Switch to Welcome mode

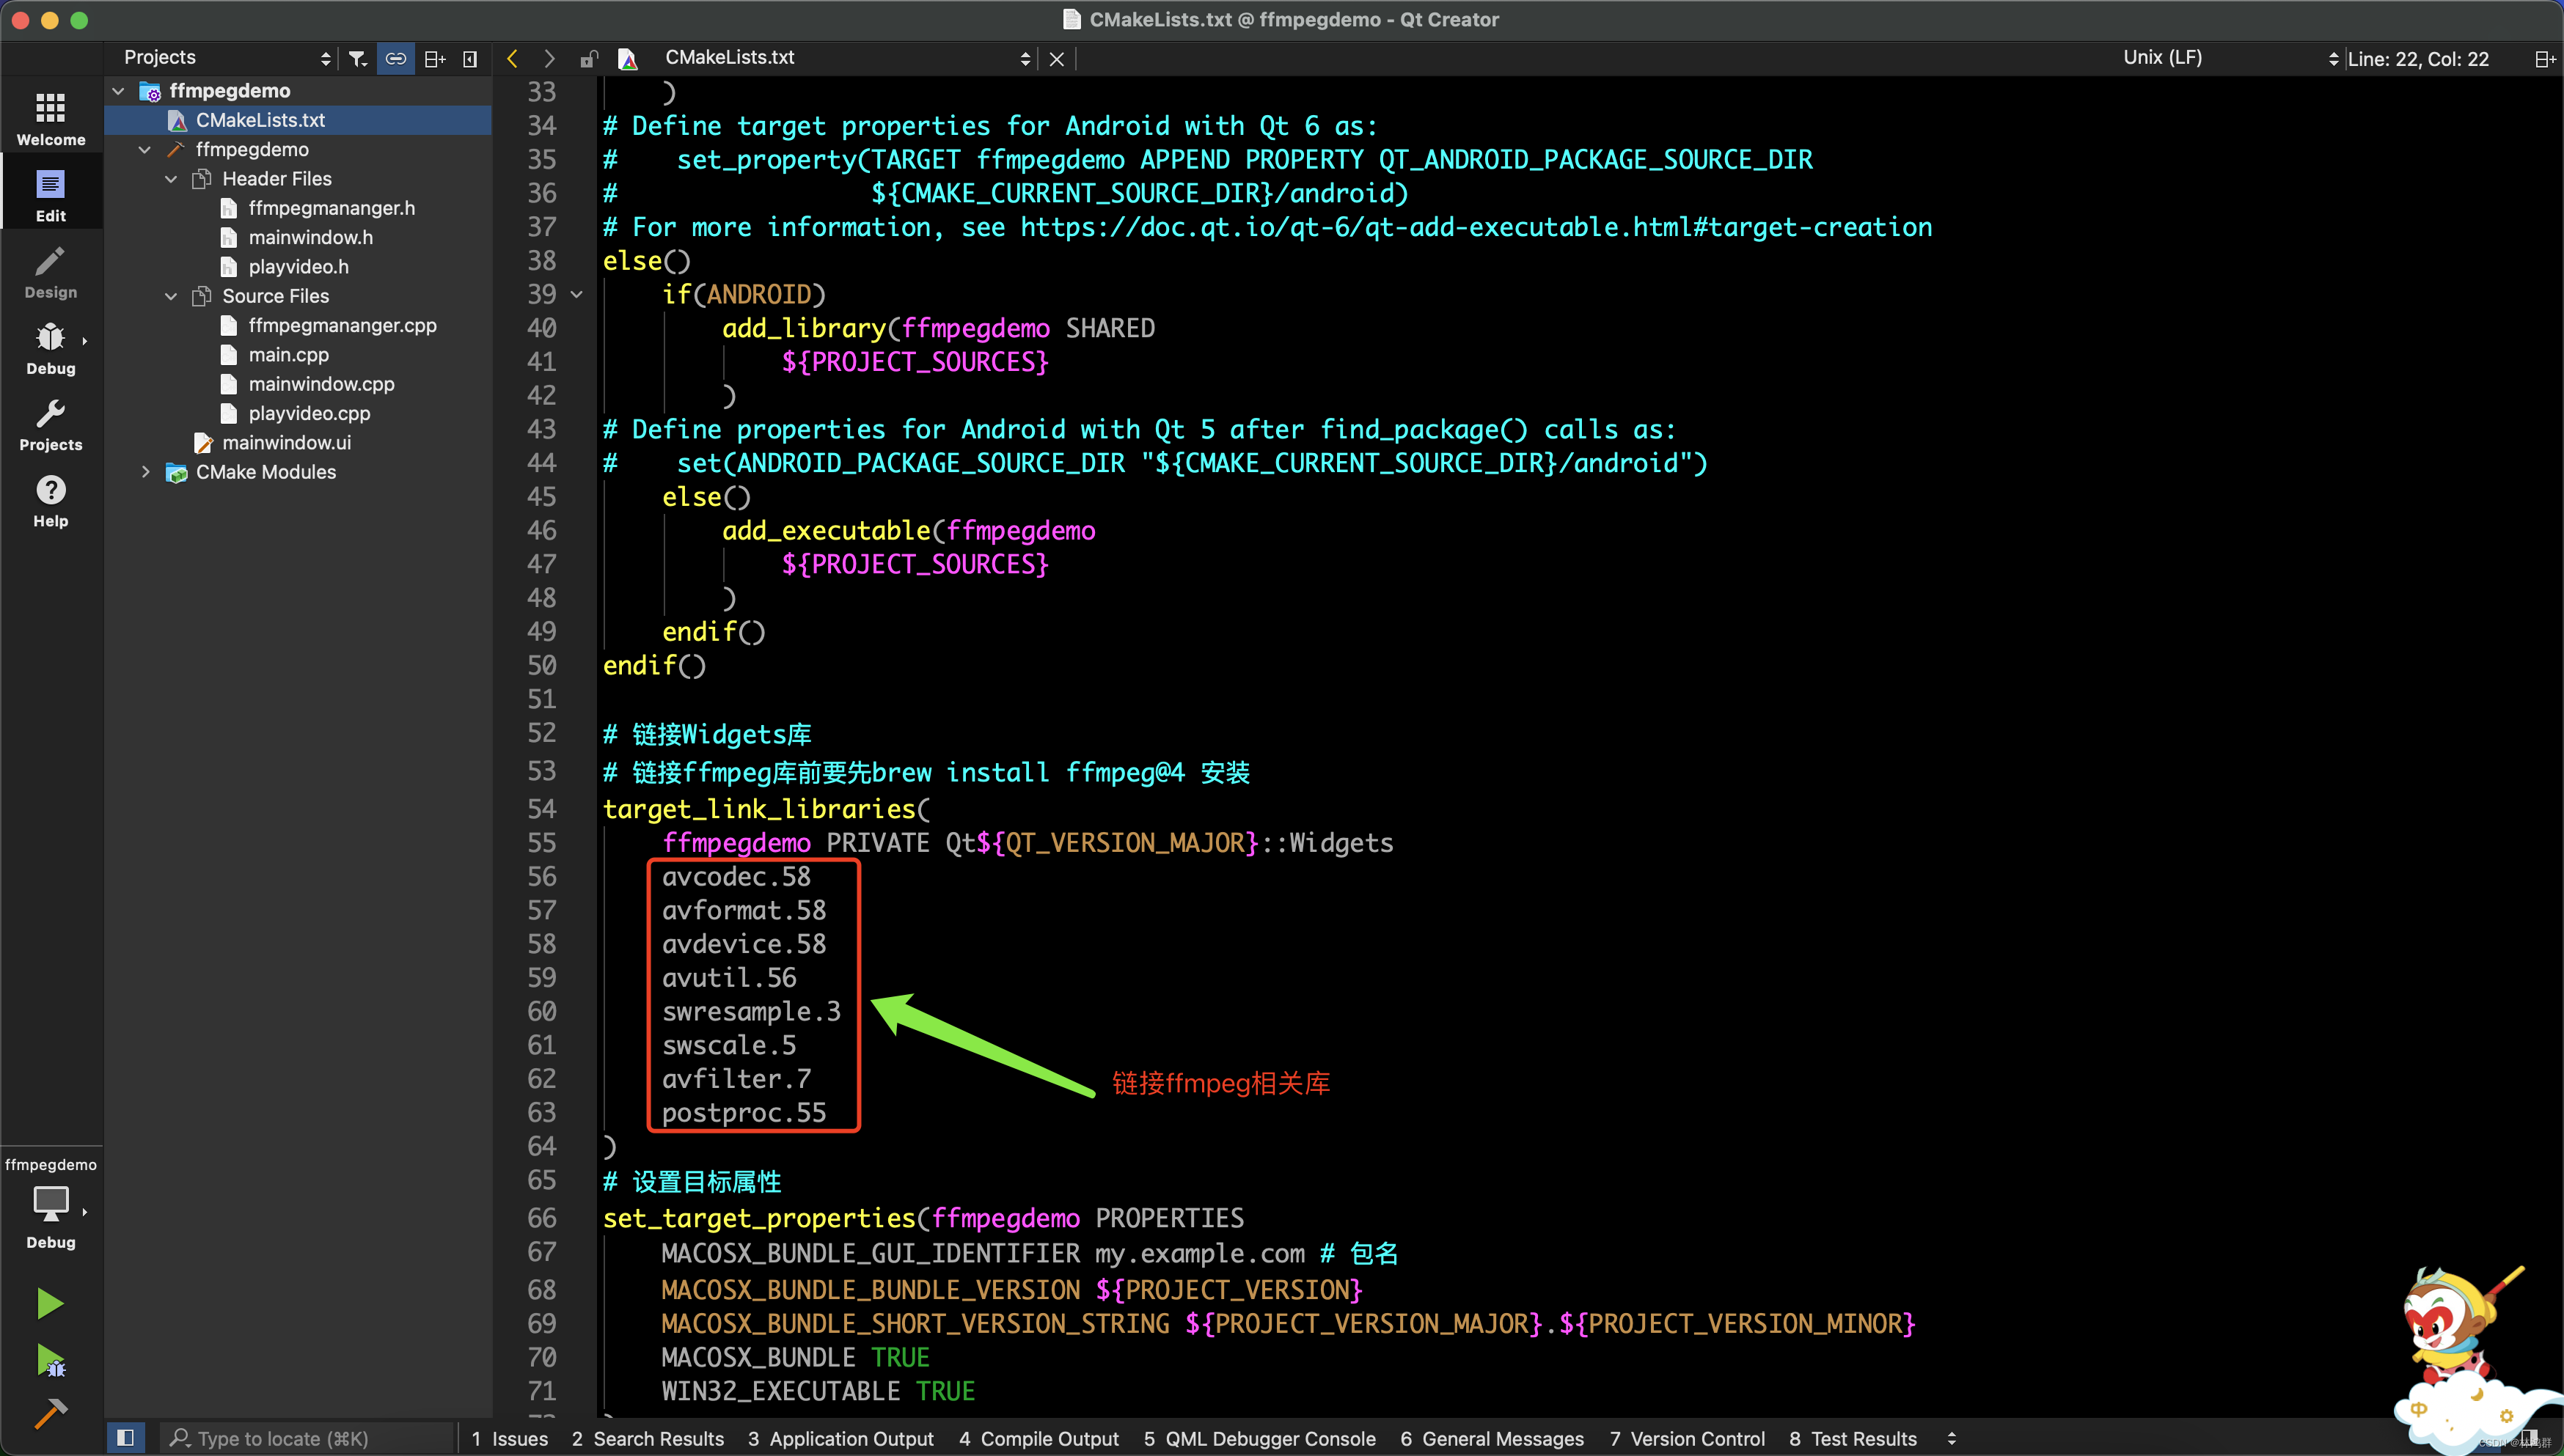pos(50,118)
